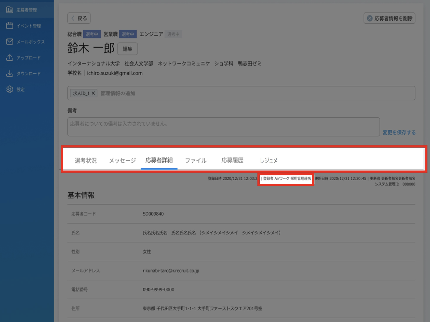Click the アップロード upload icon

coord(10,58)
